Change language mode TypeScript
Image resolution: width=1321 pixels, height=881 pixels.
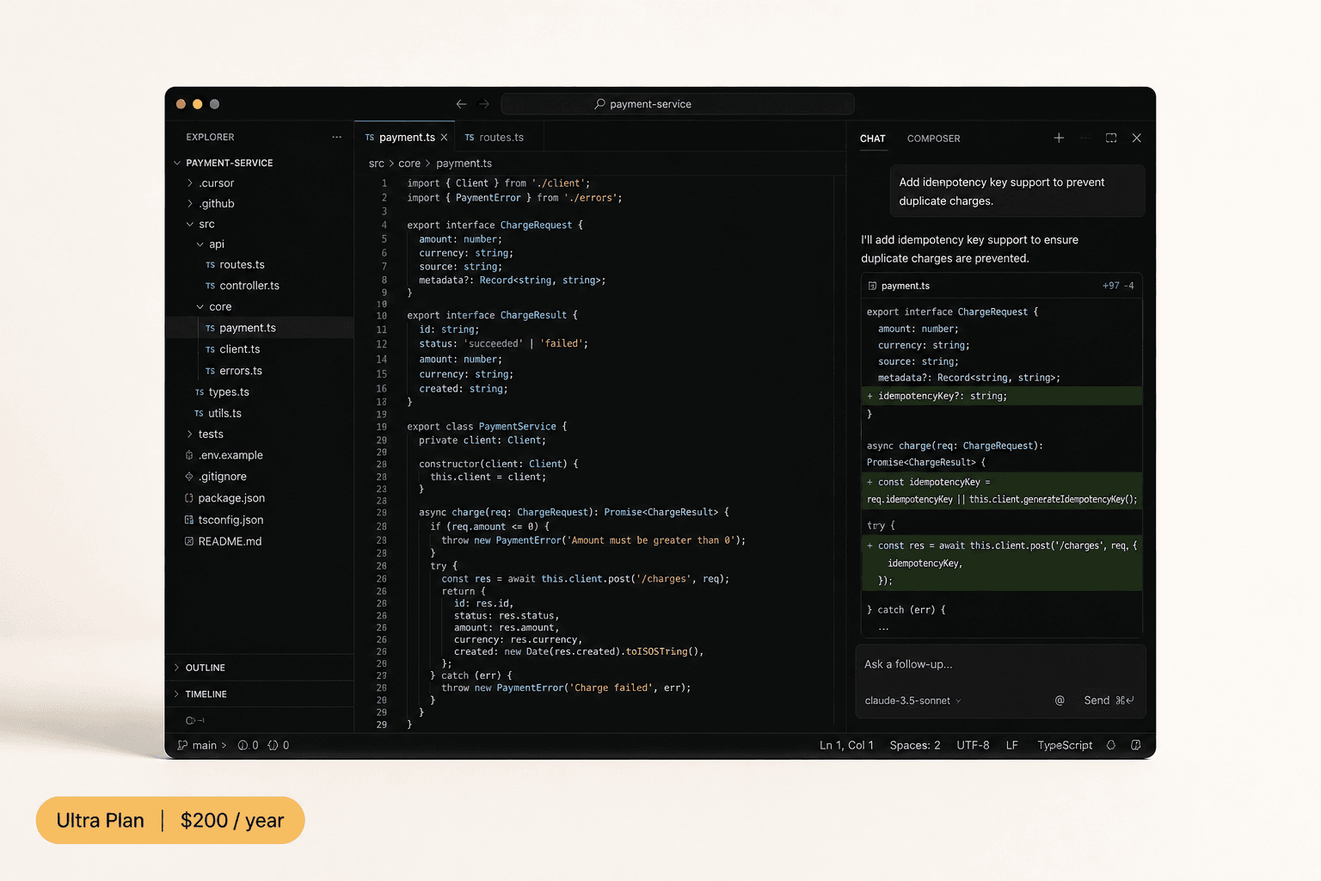tap(1065, 745)
